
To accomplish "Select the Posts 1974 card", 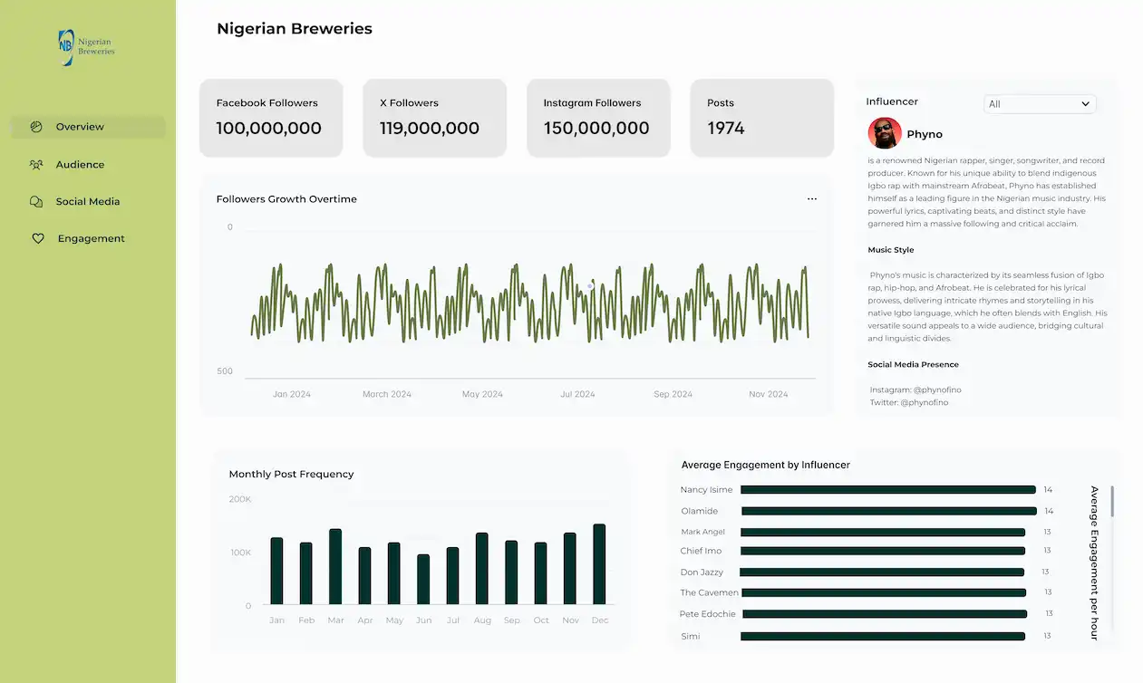I will click(762, 118).
